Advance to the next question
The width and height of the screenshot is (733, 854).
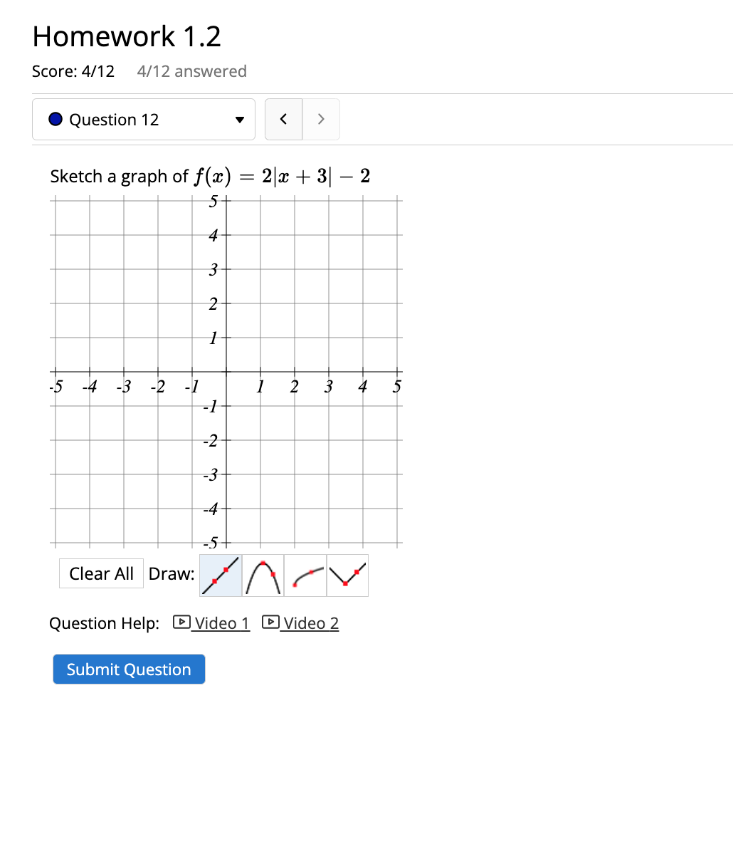[x=320, y=119]
